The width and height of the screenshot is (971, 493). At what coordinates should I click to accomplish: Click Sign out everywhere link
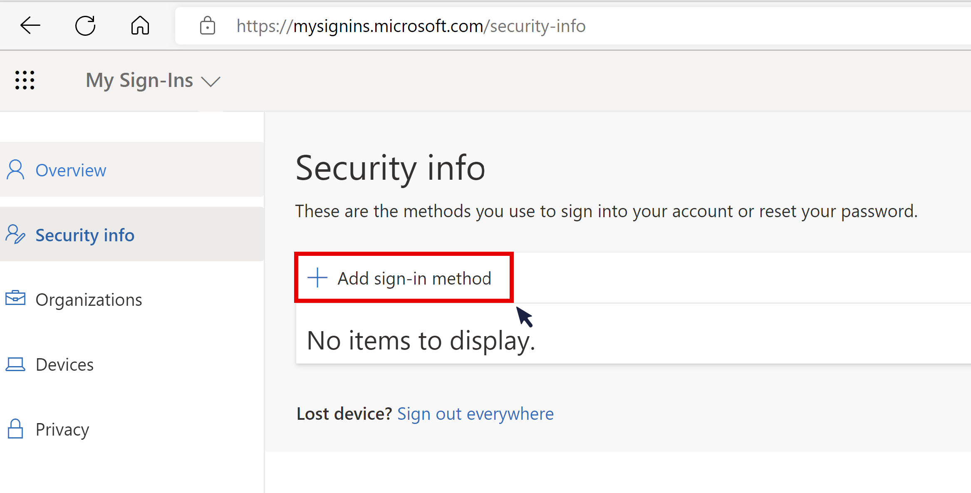pos(476,414)
